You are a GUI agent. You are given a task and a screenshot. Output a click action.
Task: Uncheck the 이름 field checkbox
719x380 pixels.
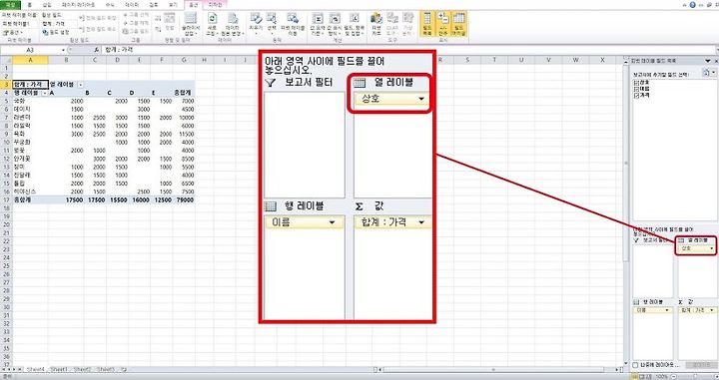click(636, 89)
